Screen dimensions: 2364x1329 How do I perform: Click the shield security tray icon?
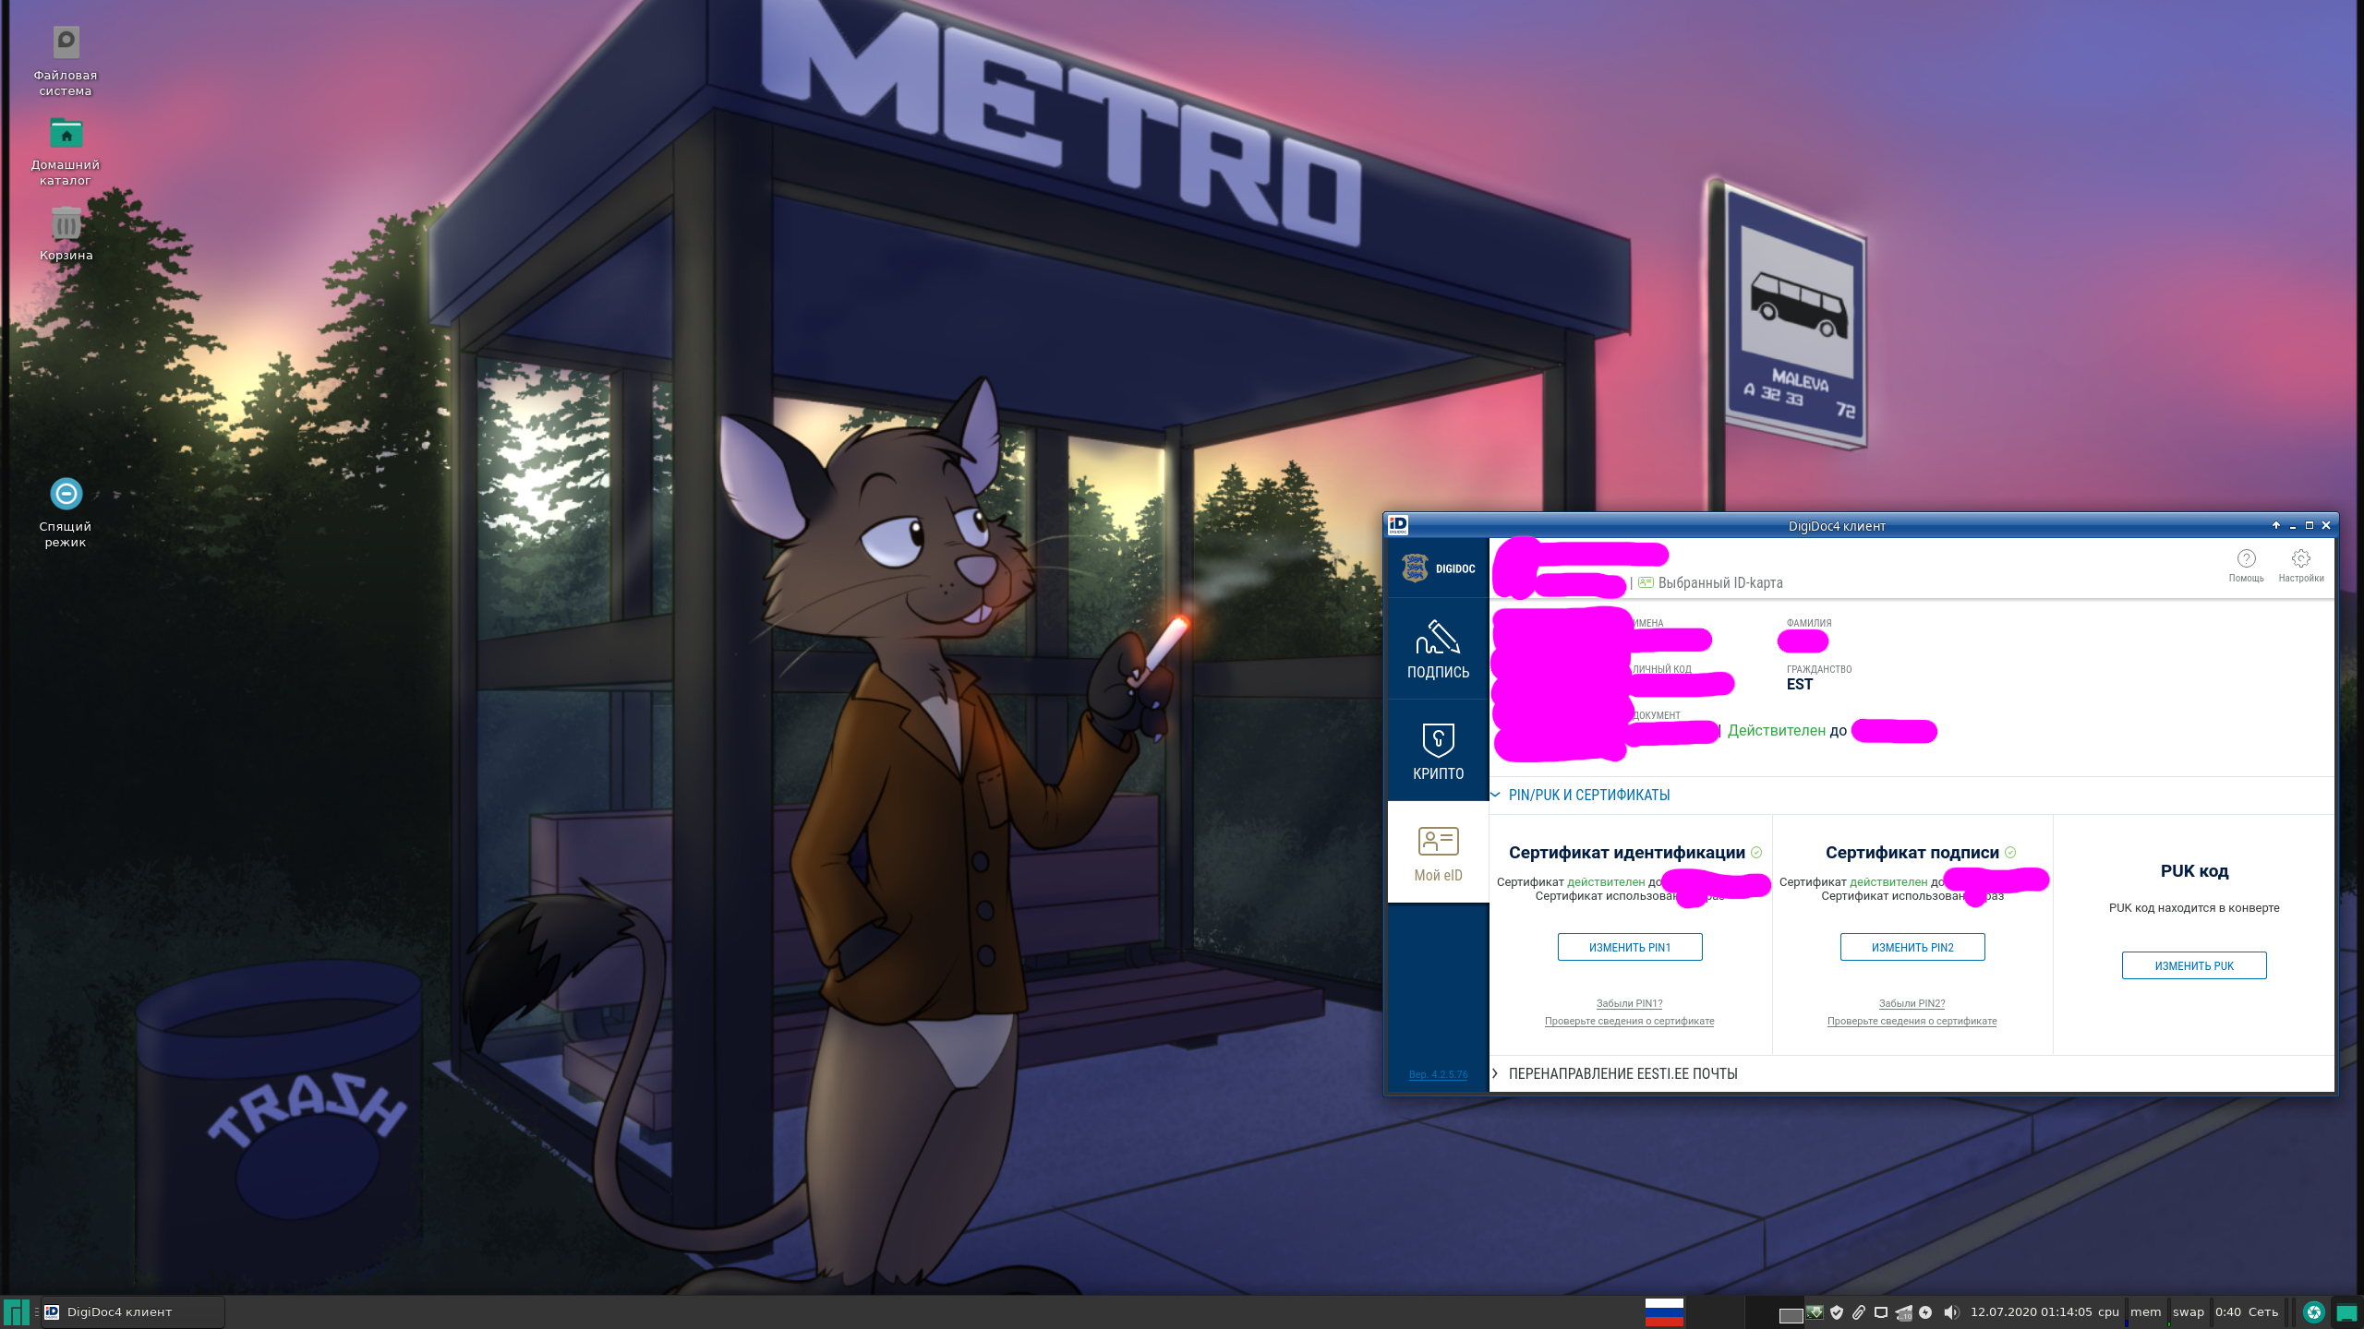1837,1311
